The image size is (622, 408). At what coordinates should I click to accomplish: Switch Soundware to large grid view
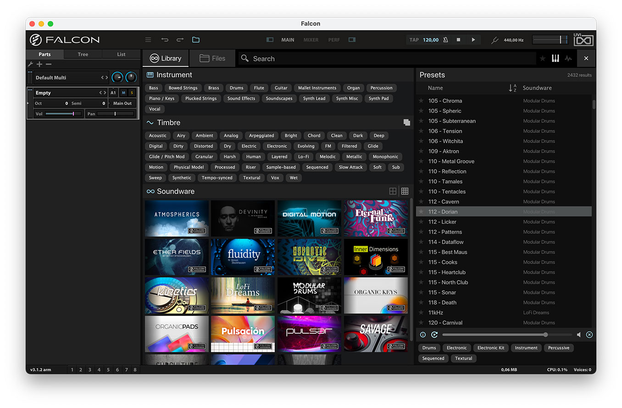tap(393, 191)
